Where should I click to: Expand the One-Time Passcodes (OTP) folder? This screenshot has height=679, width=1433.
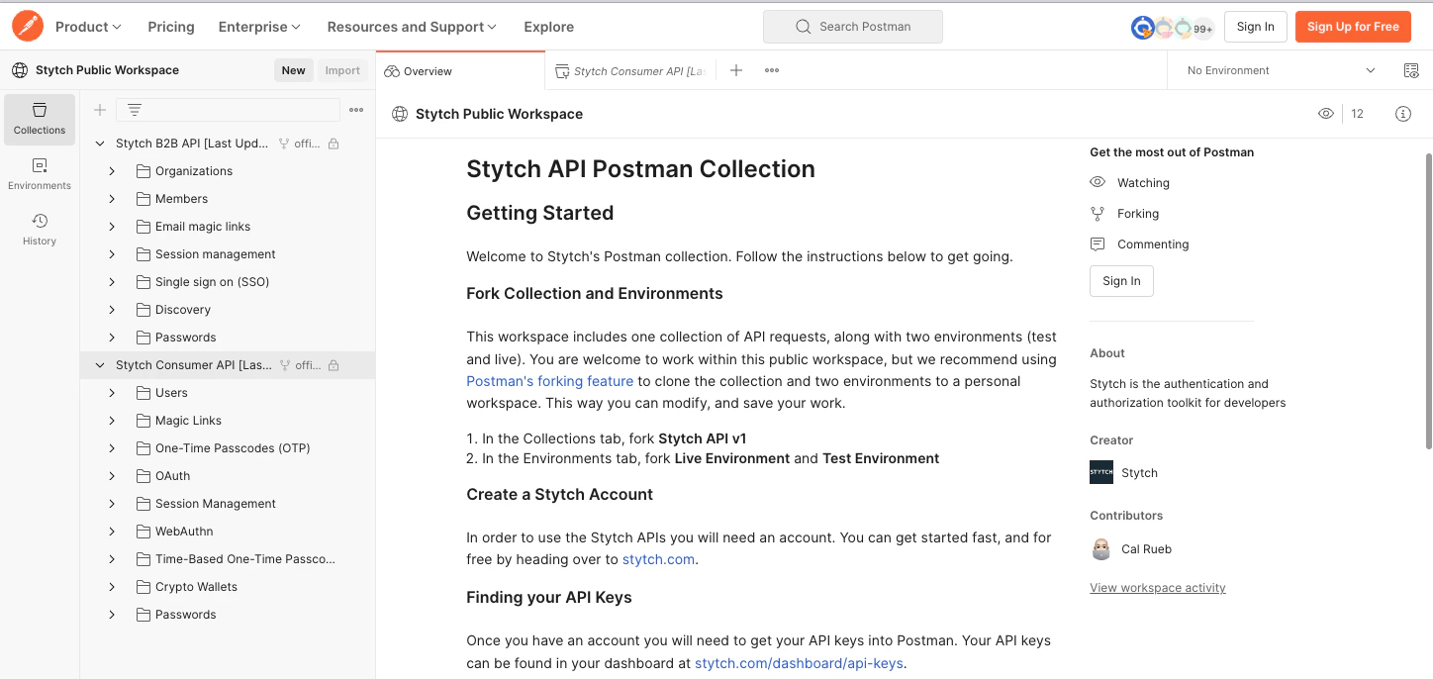pos(112,448)
